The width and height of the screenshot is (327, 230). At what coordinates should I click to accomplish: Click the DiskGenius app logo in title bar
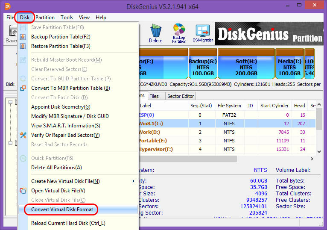click(8, 6)
